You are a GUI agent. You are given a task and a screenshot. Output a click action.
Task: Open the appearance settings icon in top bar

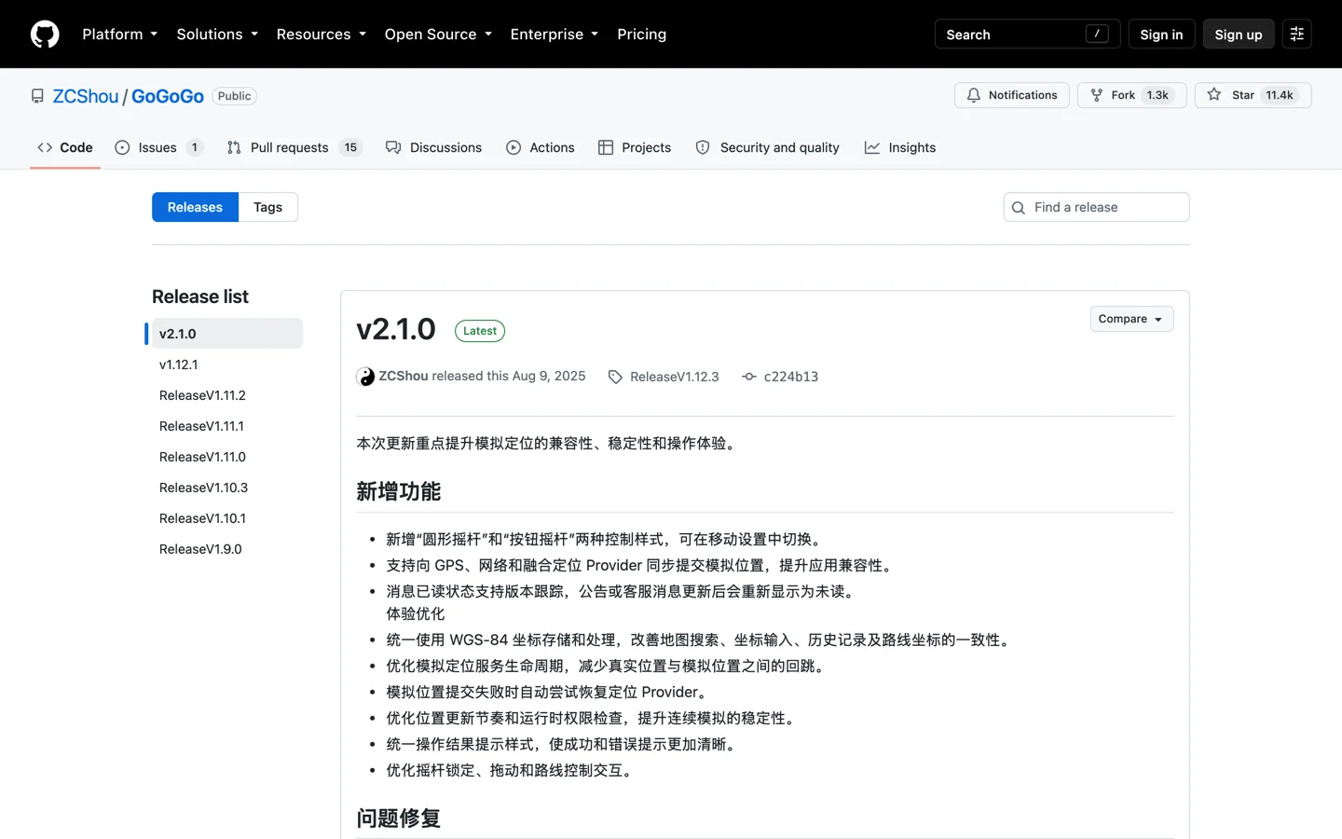coord(1296,34)
